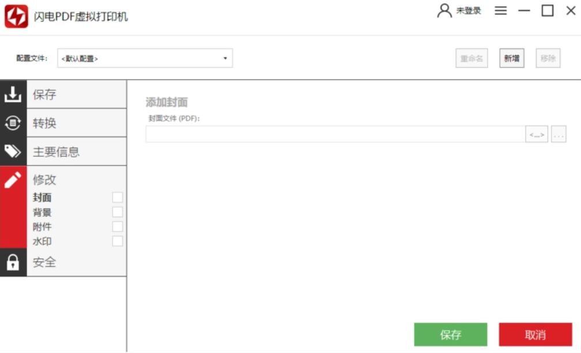The image size is (581, 353).
Task: Click the tags icon for 主要信息
Action: 13,151
